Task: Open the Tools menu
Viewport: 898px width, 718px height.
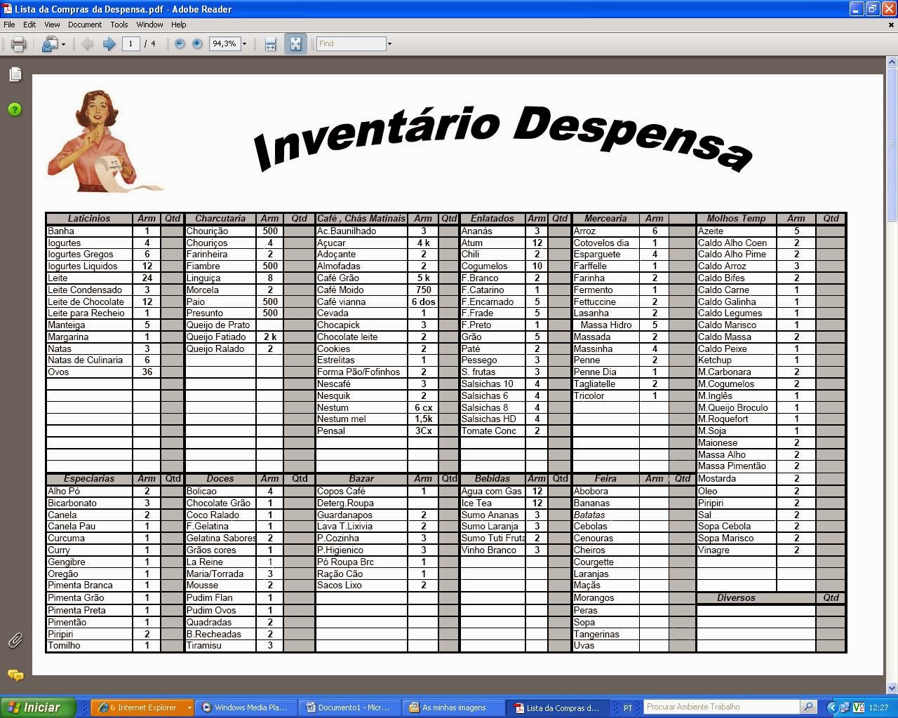Action: [x=119, y=25]
